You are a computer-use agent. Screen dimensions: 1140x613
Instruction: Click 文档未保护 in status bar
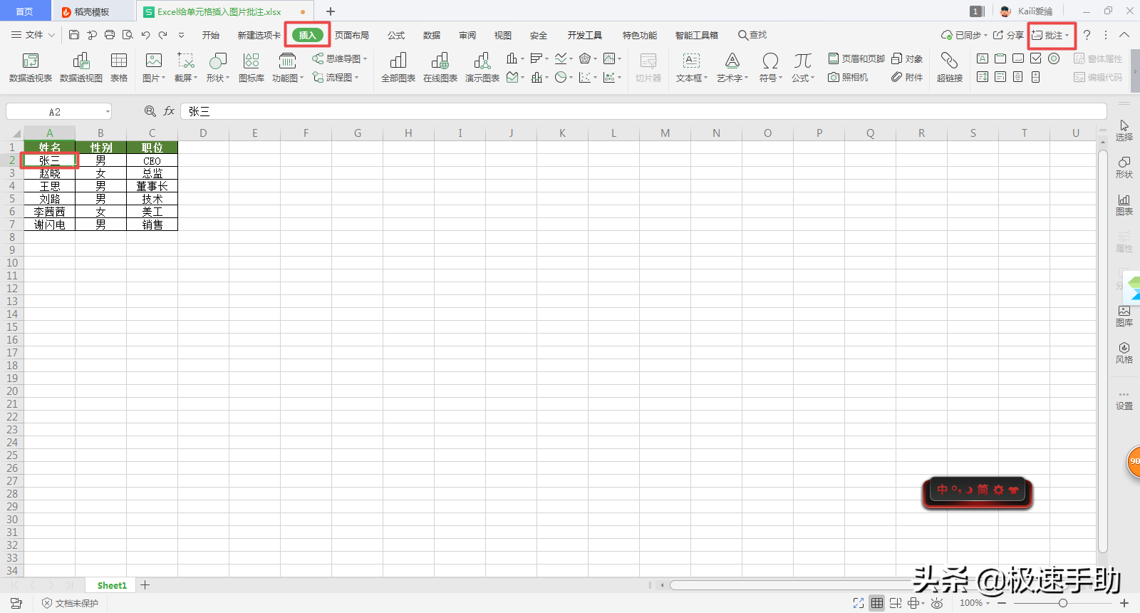point(70,603)
